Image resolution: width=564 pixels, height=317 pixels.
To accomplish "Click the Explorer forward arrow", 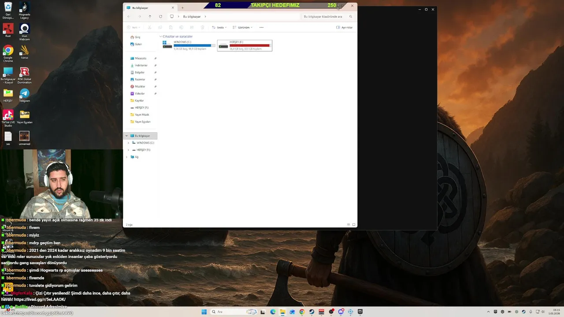I will coord(140,16).
